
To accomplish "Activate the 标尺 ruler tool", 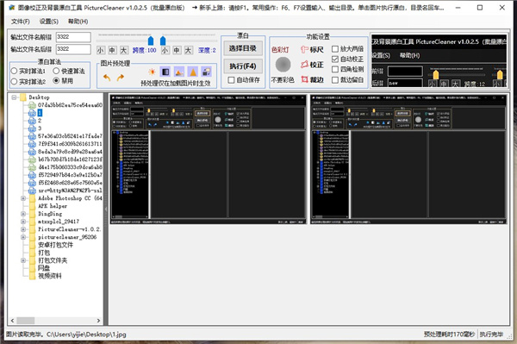I will (x=312, y=49).
